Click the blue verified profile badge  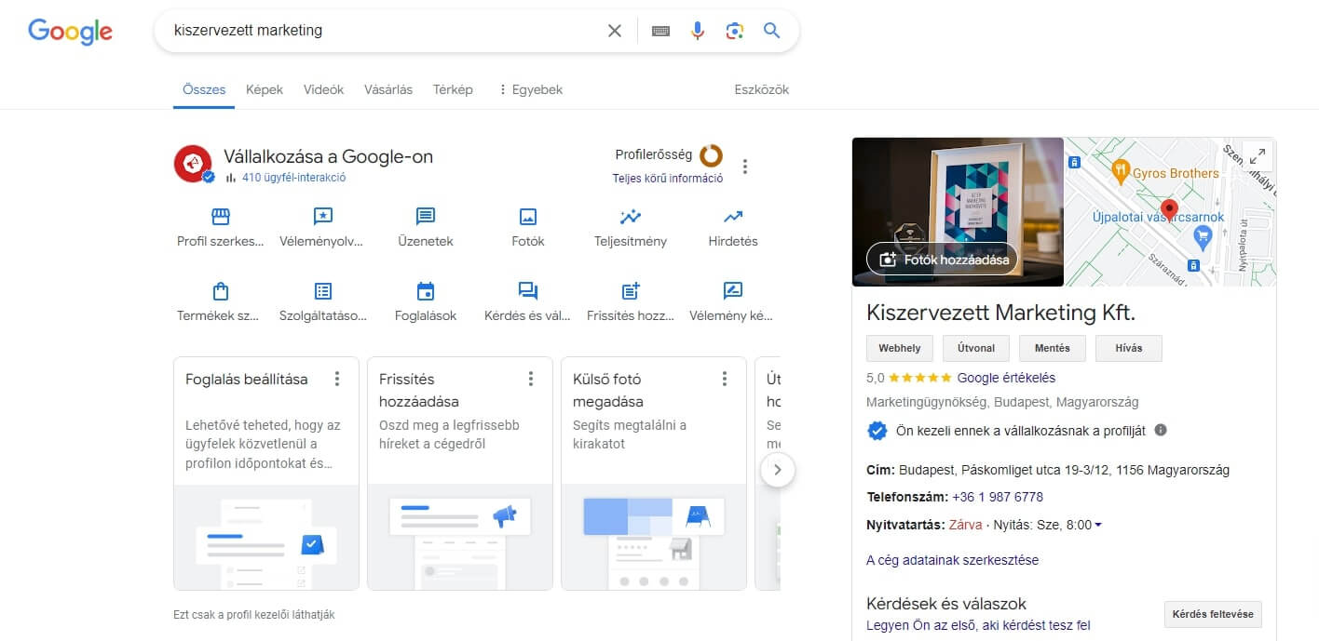pyautogui.click(x=877, y=430)
